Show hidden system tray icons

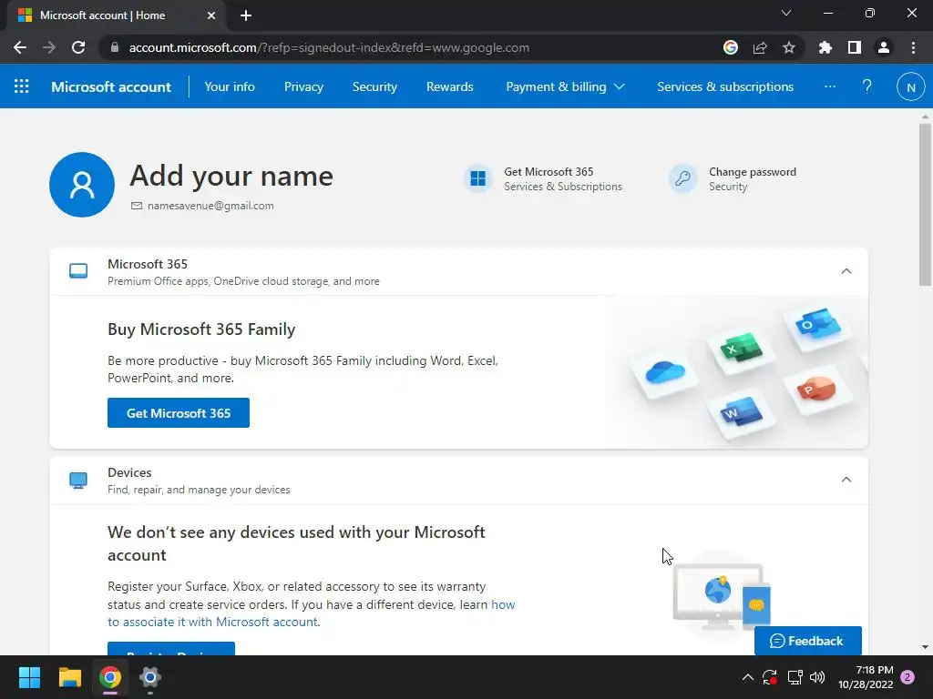coord(748,677)
